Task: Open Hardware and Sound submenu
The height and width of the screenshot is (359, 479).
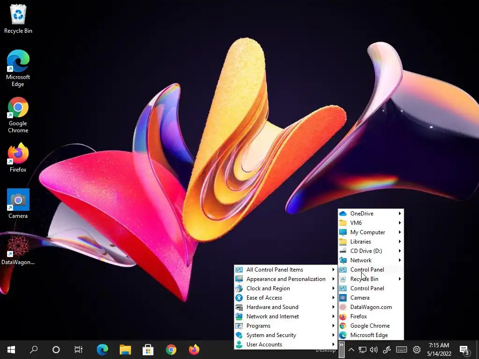Action: [x=285, y=307]
